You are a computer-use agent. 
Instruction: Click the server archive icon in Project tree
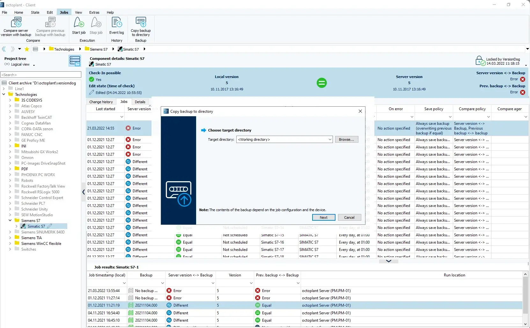tap(75, 61)
